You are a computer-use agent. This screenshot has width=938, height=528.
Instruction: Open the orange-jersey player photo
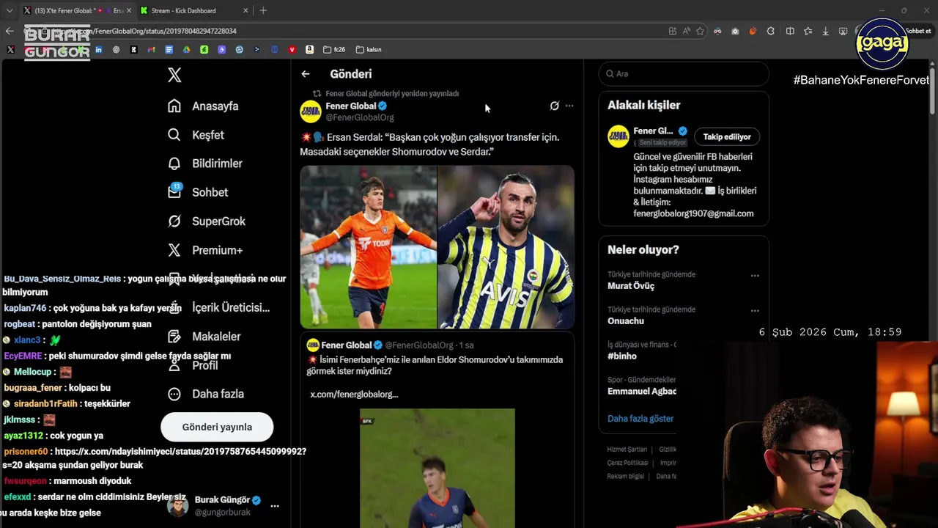coord(368,246)
